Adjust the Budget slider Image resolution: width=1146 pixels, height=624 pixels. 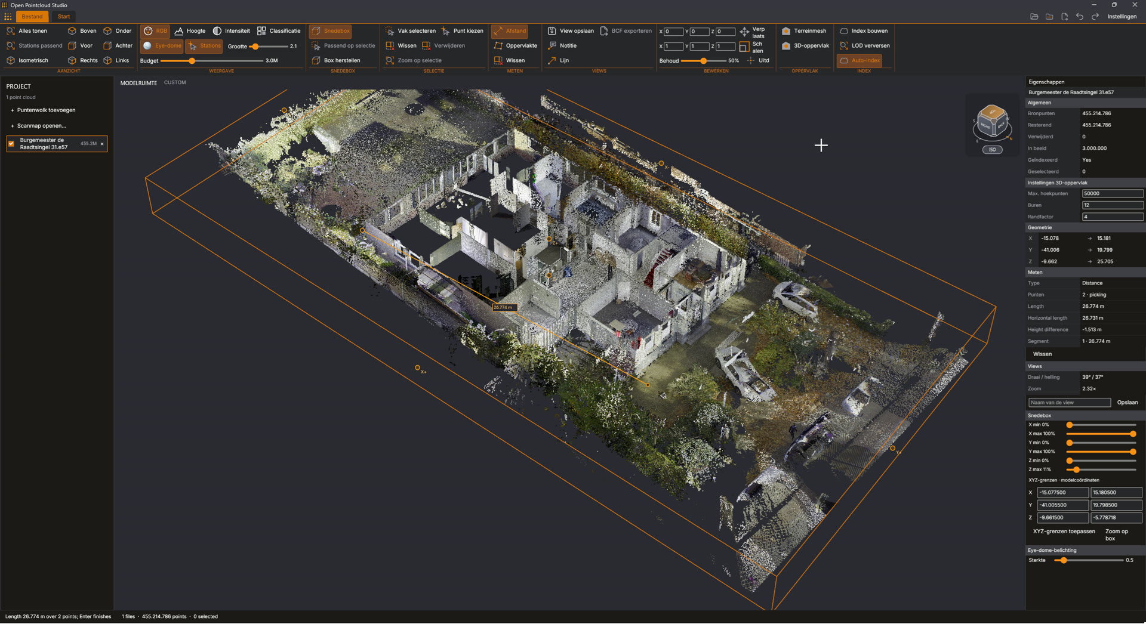[x=212, y=61]
